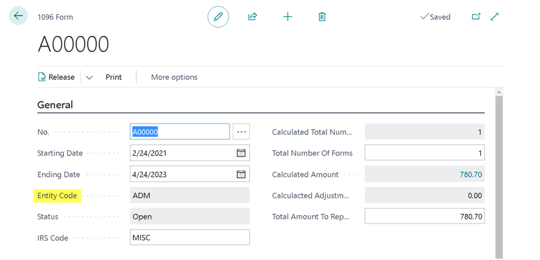Screen dimensions: 540x260
Task: Click the Calculated Amount label
Action: pyautogui.click(x=306, y=175)
